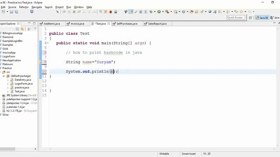Click the green Run button icon
Image resolution: width=280 pixels, height=157 pixels.
tap(159, 12)
